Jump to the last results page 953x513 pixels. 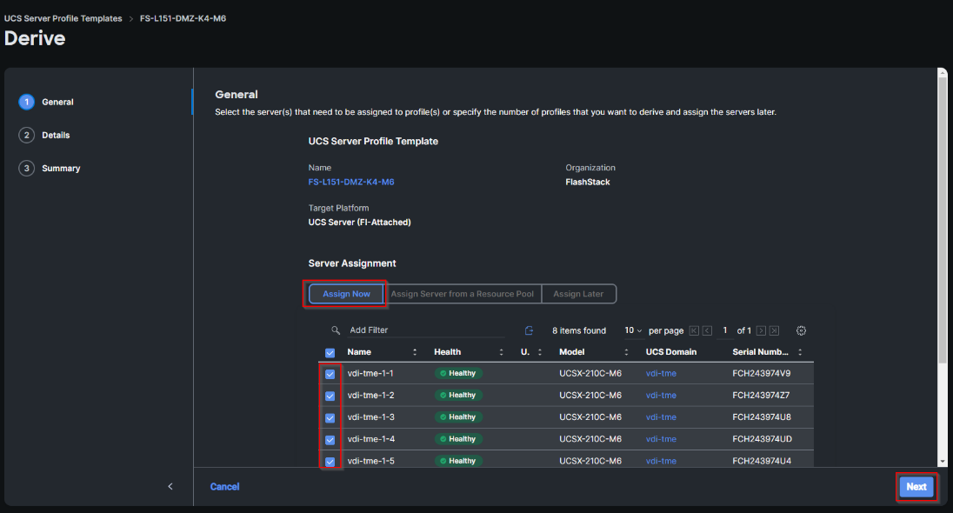coord(774,330)
